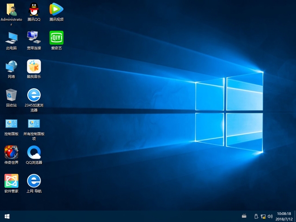Launch the 传奇世界 game icon
This screenshot has height=222, width=296.
click(x=11, y=152)
